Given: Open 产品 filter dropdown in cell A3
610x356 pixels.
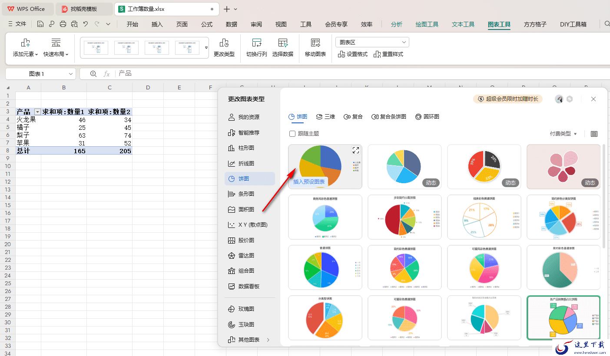Looking at the screenshot, I should (x=37, y=112).
